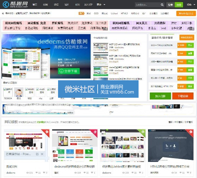The image size is (197, 178).
Task: Click the orange 下载说明 button
Action: pos(183,96)
